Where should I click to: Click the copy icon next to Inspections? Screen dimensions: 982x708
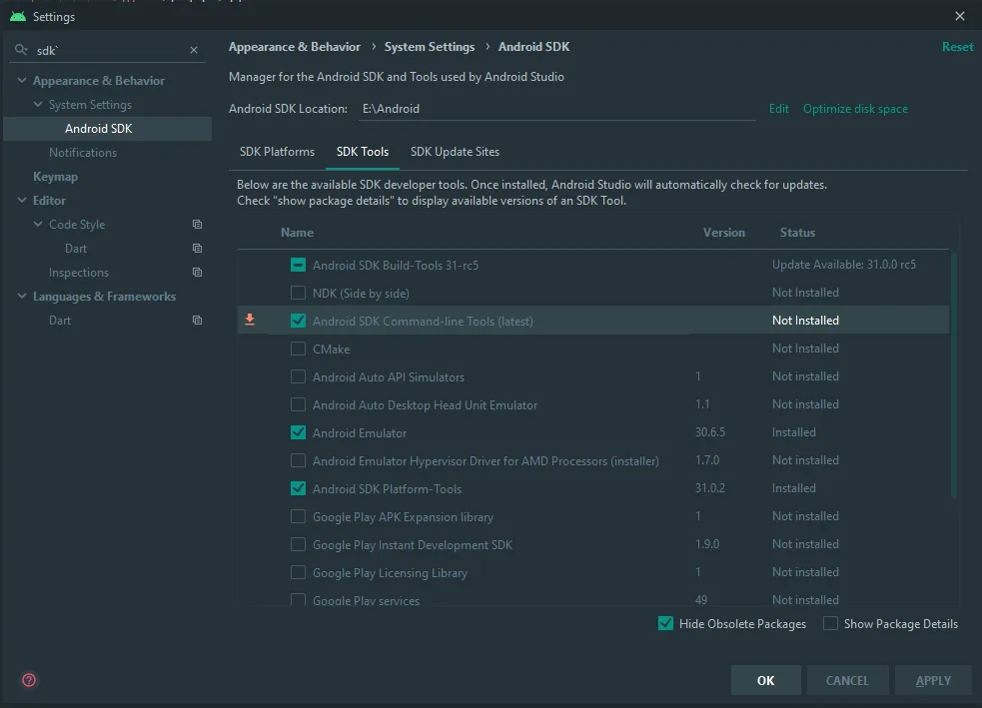coord(197,273)
